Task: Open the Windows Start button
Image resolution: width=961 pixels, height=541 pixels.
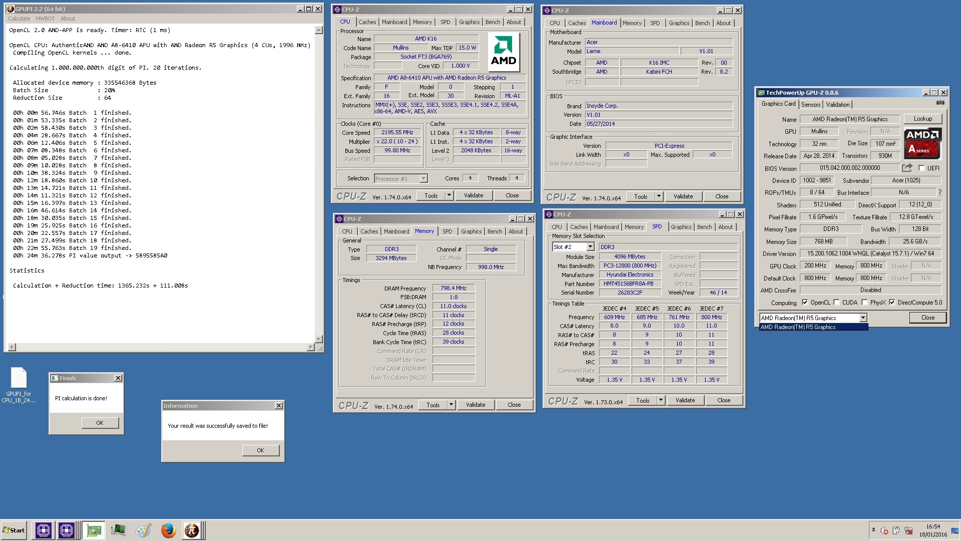Action: [14, 530]
